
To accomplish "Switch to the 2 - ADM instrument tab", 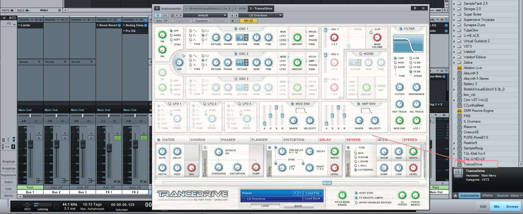I will [240, 8].
